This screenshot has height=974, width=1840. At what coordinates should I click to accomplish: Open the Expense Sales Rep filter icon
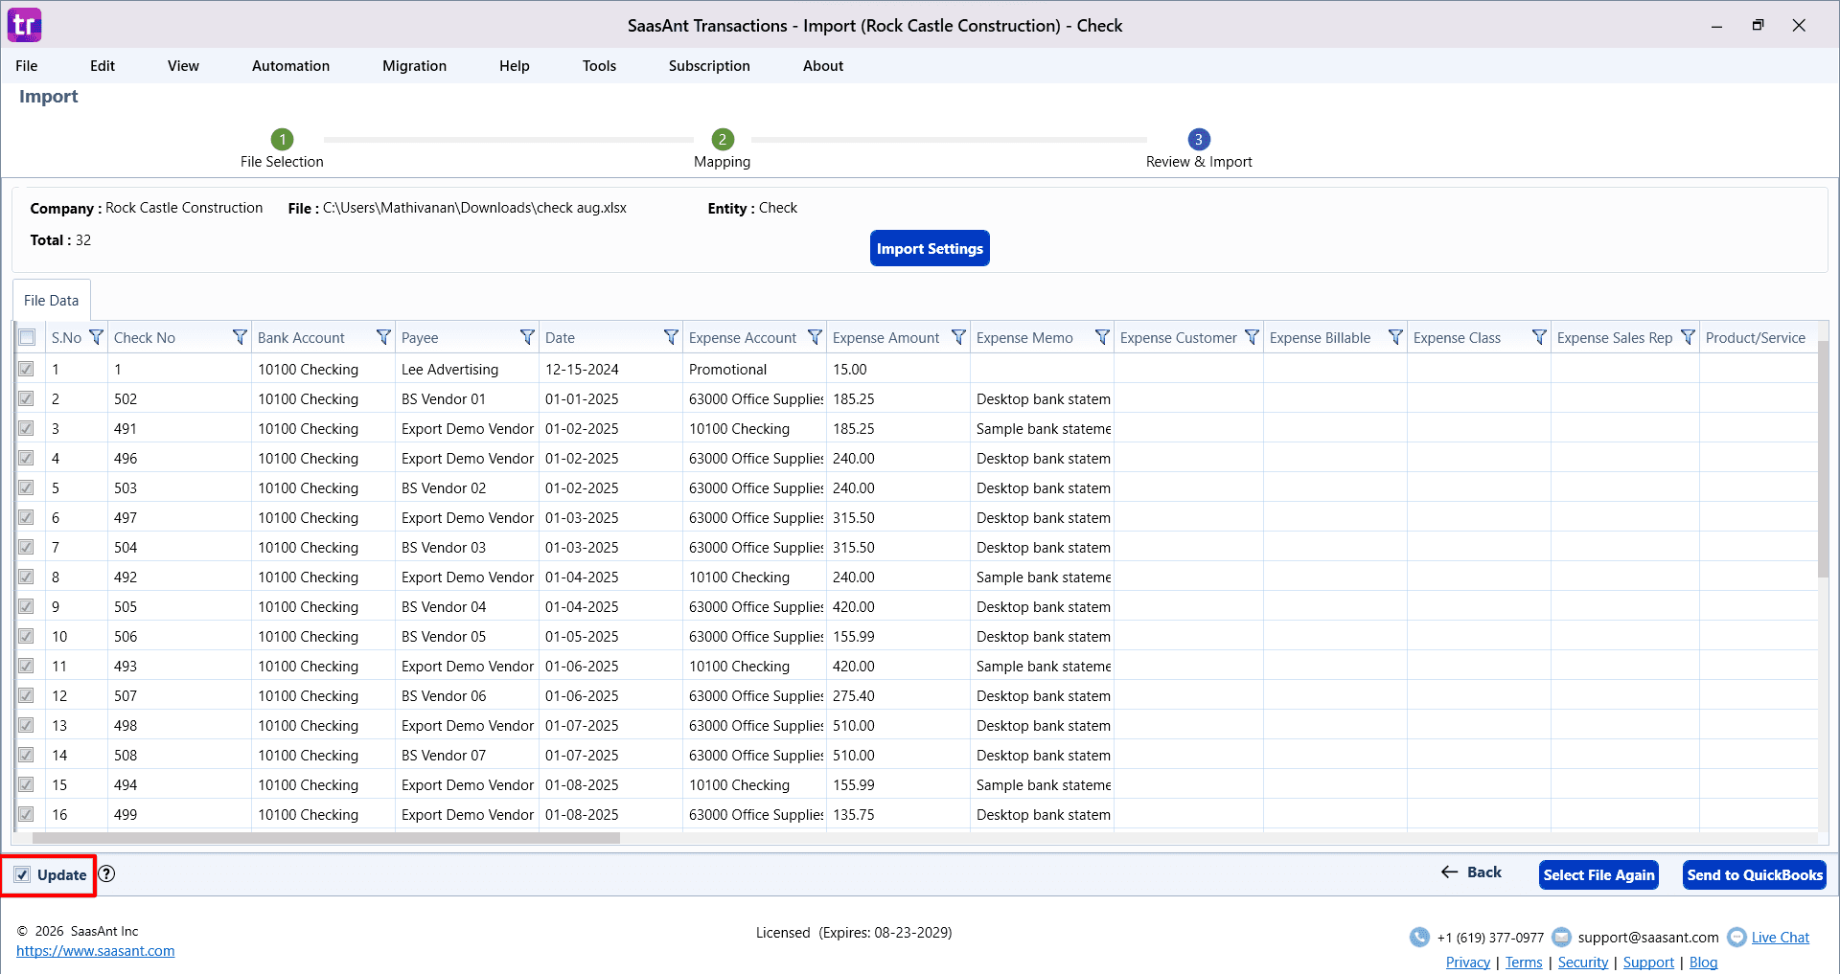pos(1688,337)
